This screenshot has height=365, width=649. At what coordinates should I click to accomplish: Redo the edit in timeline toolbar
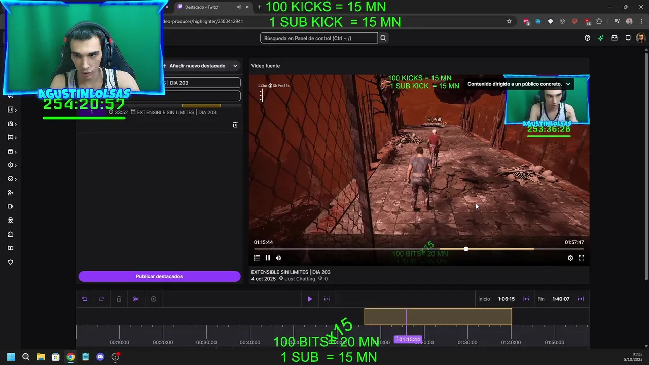click(x=101, y=299)
